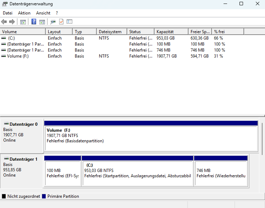Sort by the Status column header

click(x=141, y=32)
